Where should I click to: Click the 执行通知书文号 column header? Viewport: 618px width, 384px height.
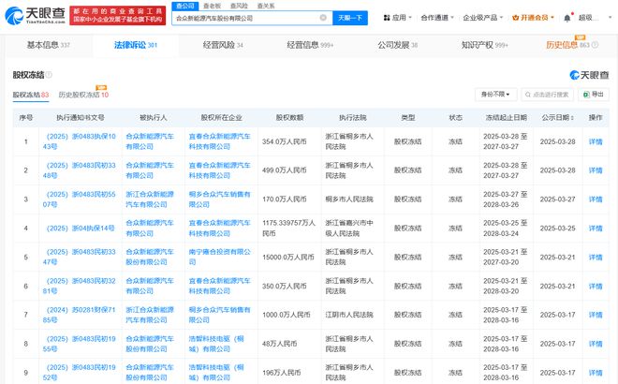coord(81,117)
